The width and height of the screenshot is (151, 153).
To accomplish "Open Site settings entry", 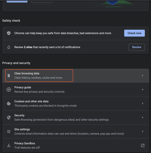I will click(x=75, y=131).
